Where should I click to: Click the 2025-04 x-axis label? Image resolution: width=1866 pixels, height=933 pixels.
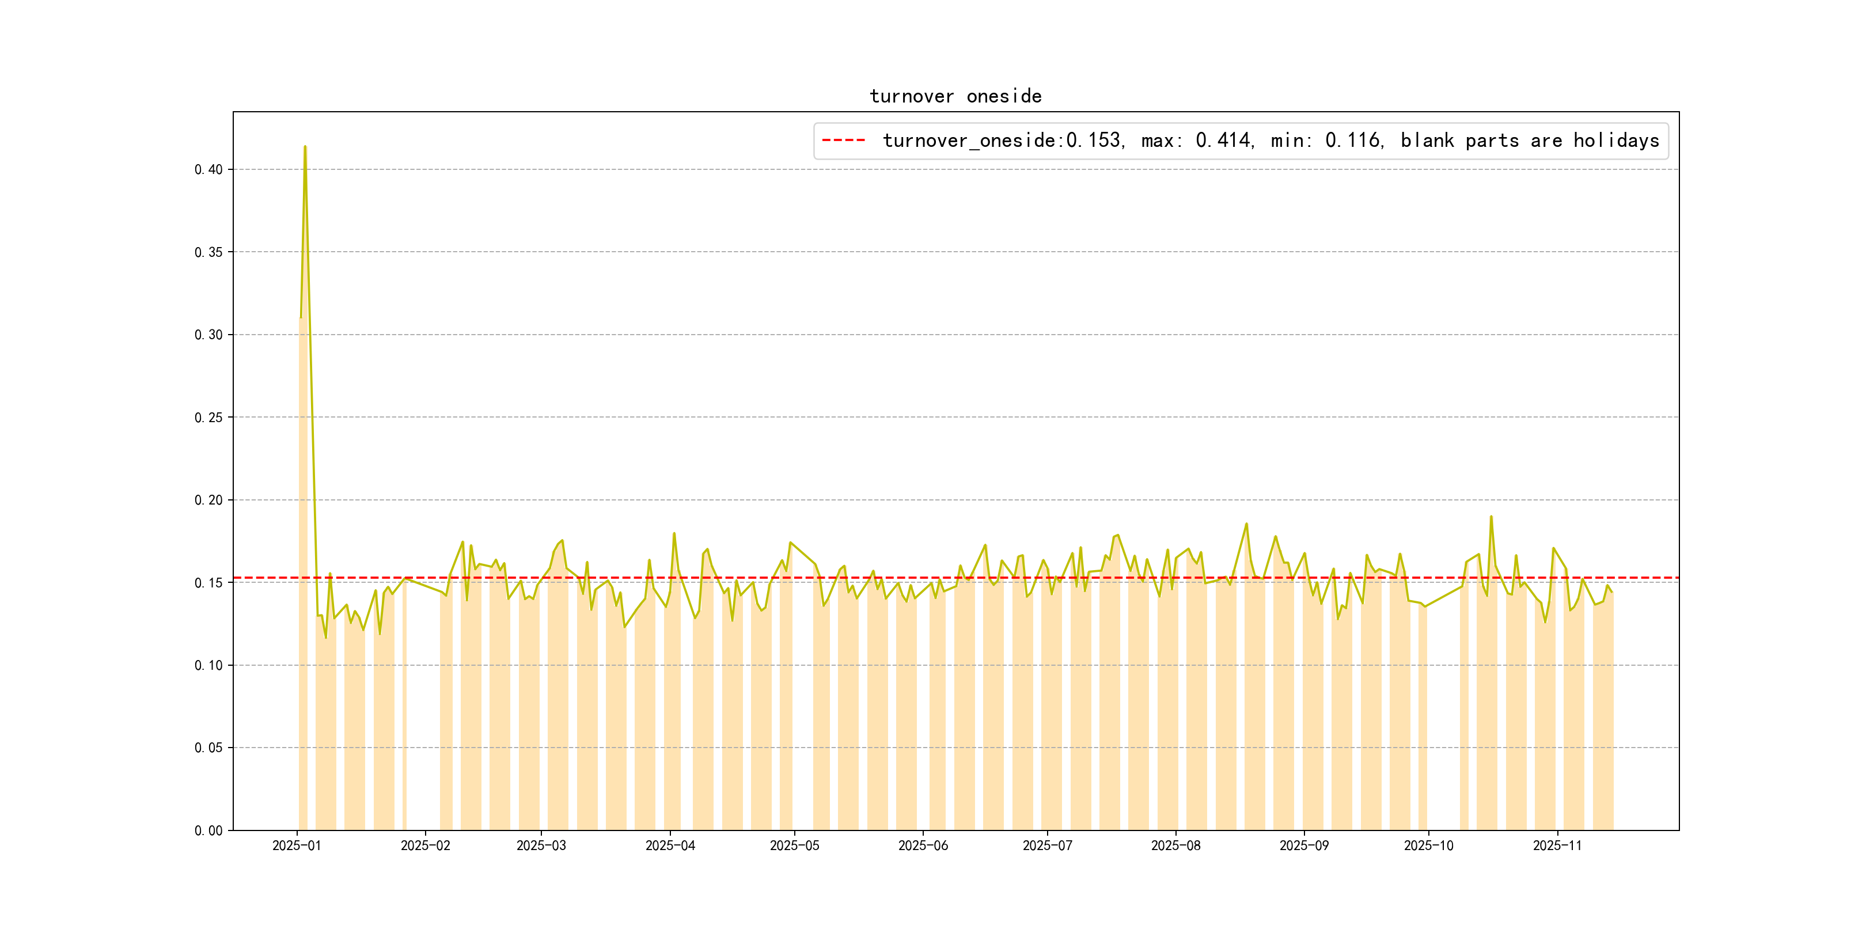pos(670,845)
